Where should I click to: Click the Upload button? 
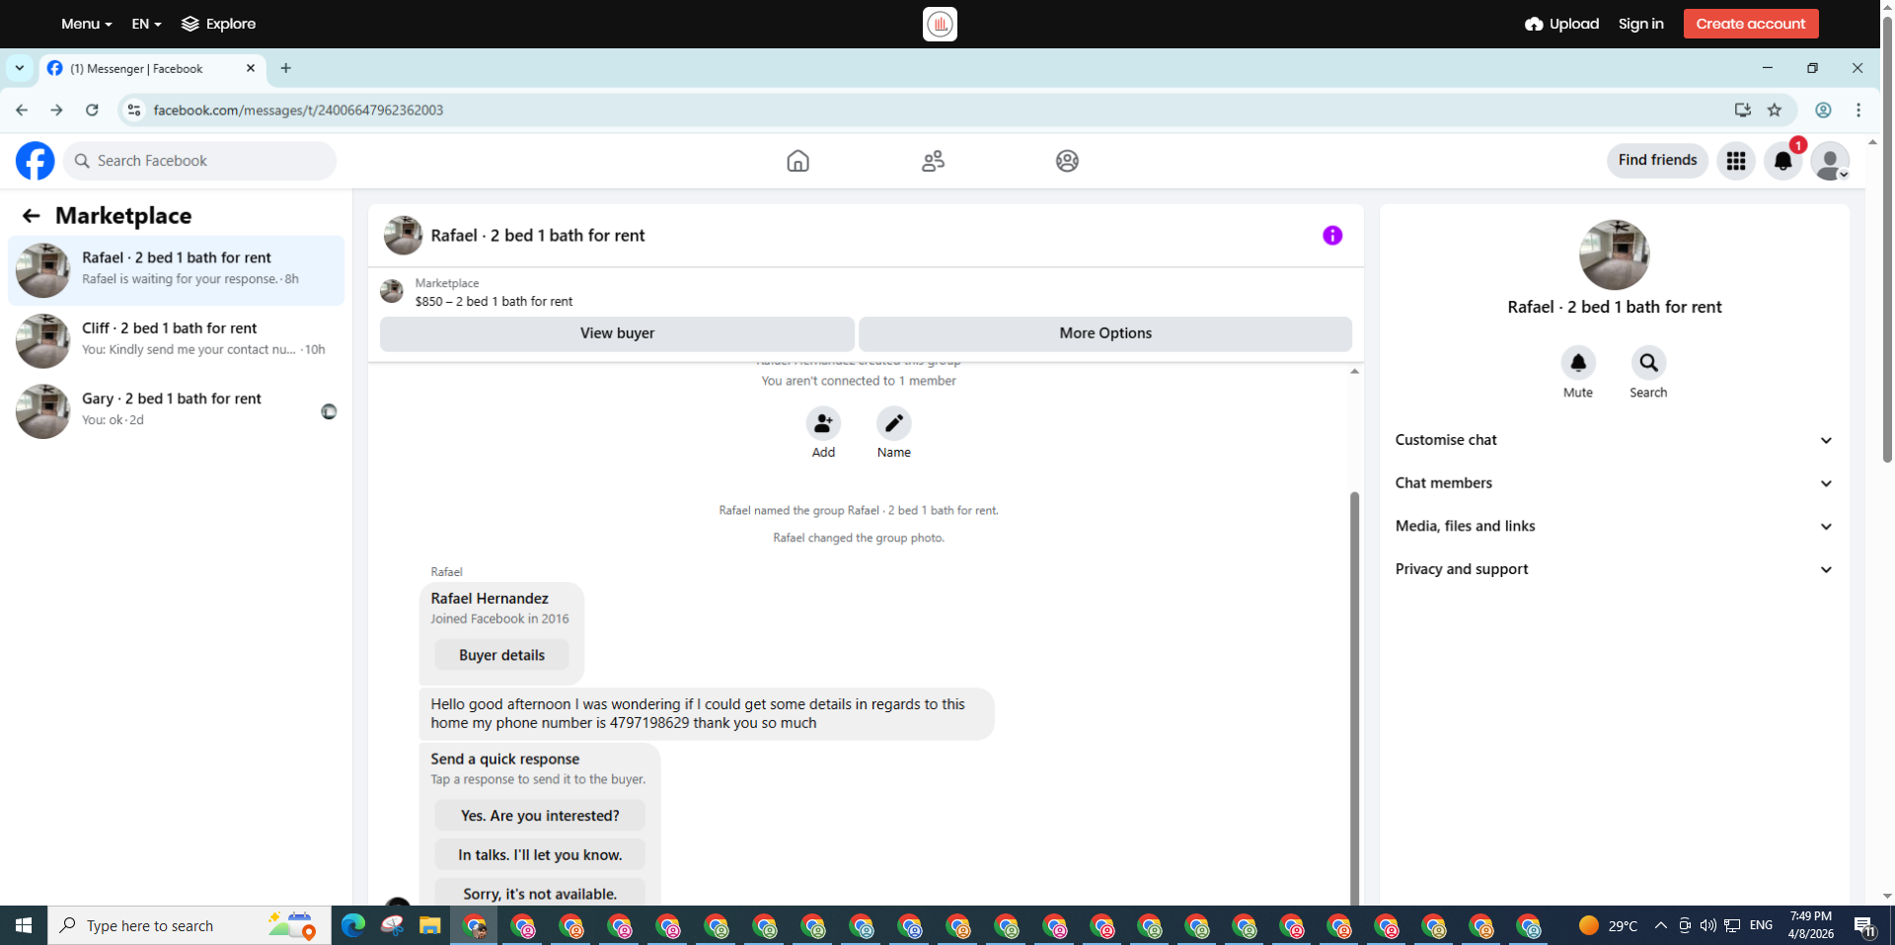1561,24
